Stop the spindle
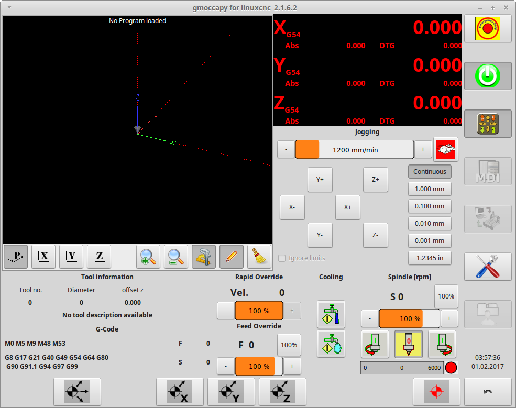 pos(408,344)
